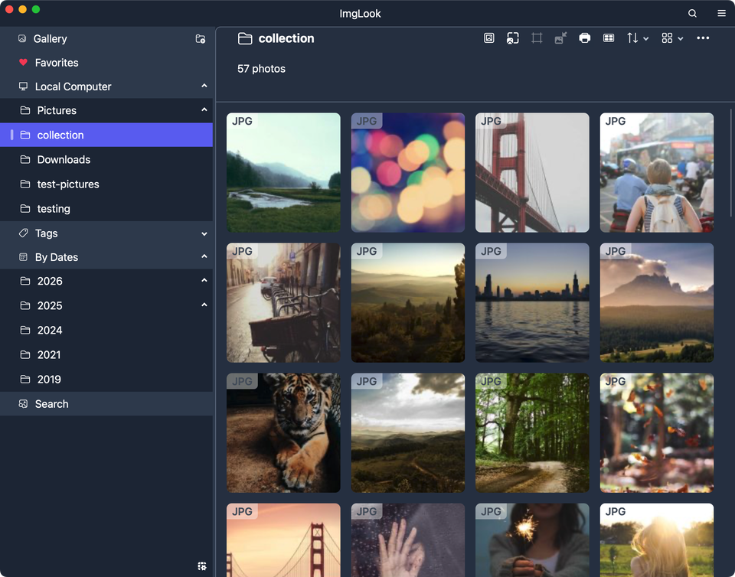The width and height of the screenshot is (735, 577).
Task: Open the hamburger menu in title bar
Action: point(721,14)
